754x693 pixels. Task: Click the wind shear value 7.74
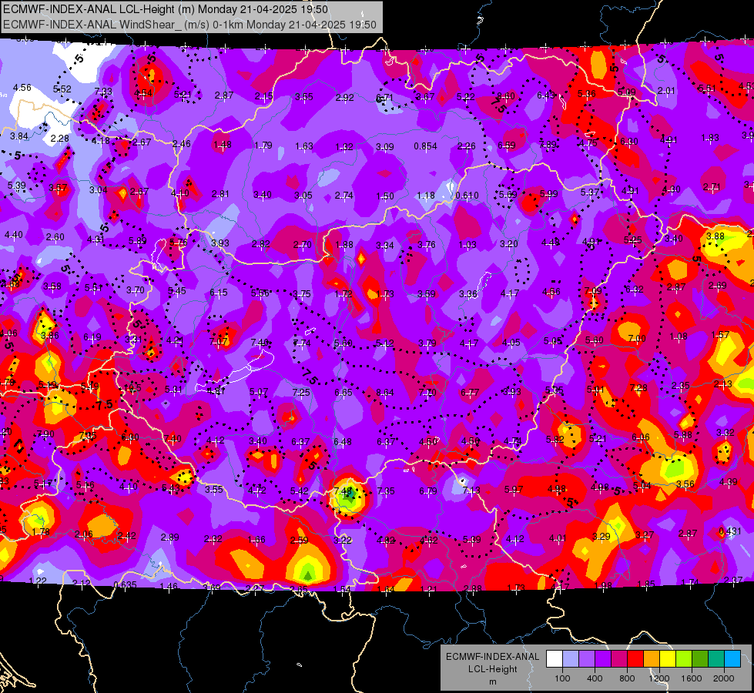(x=302, y=343)
